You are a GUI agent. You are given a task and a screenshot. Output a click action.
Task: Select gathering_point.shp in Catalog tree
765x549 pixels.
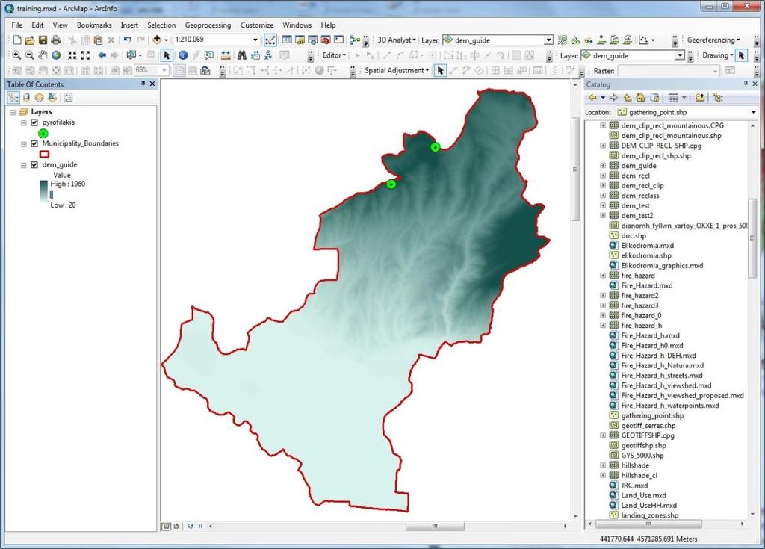[x=652, y=416]
